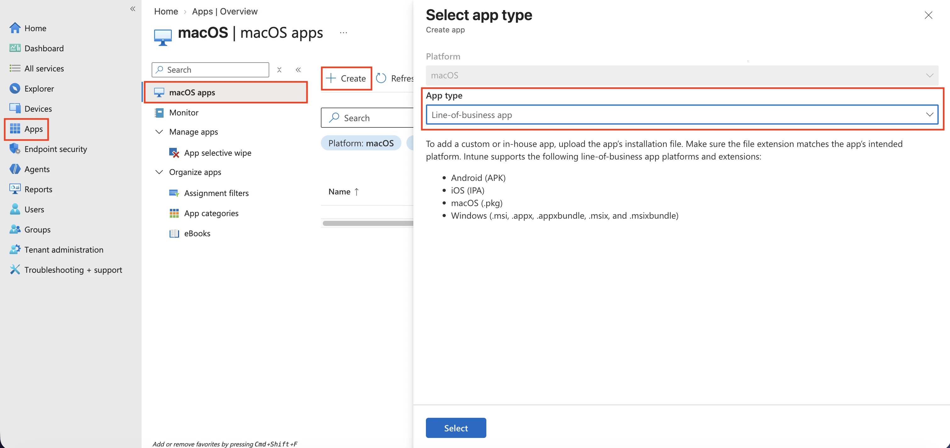The height and width of the screenshot is (448, 950).
Task: Click the blue Select button
Action: pos(456,428)
